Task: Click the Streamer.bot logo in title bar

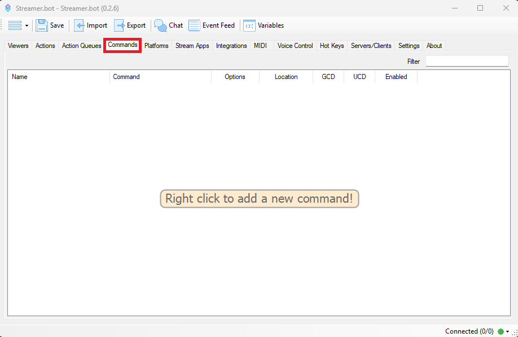Action: [x=8, y=8]
